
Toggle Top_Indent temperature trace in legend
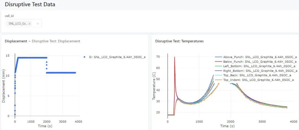pos(254,80)
